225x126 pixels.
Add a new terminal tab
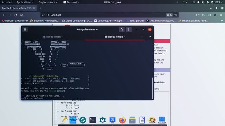[25, 29]
